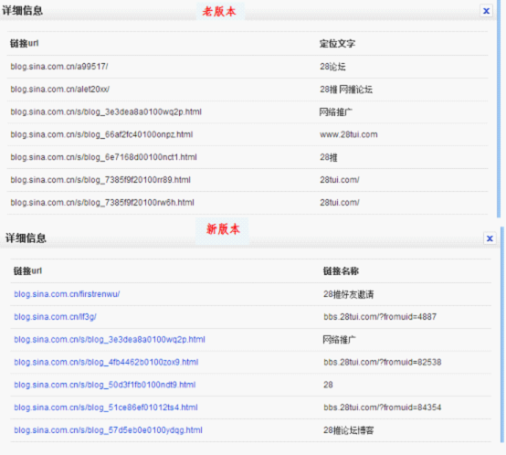Image resolution: width=506 pixels, height=455 pixels.
Task: Click link name 28 in the ndt9.html row
Action: (328, 385)
